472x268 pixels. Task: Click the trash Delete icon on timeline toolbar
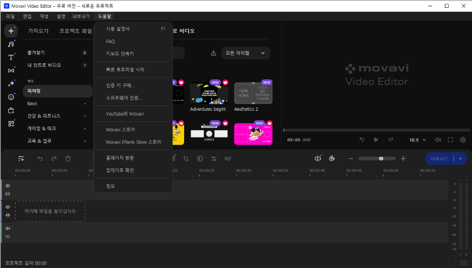point(68,159)
